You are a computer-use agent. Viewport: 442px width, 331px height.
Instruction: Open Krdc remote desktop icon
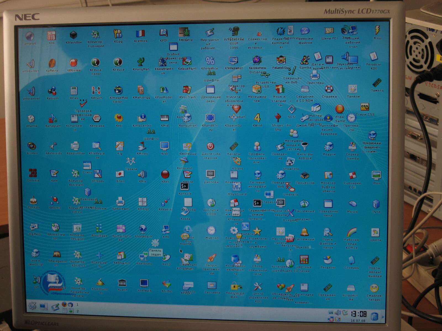[x=165, y=146]
